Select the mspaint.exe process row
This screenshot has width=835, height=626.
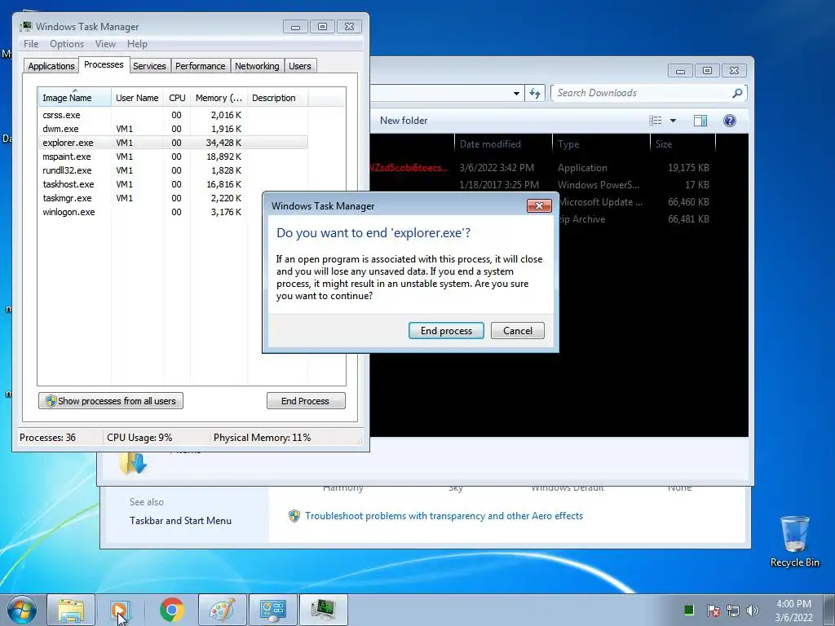pos(173,156)
